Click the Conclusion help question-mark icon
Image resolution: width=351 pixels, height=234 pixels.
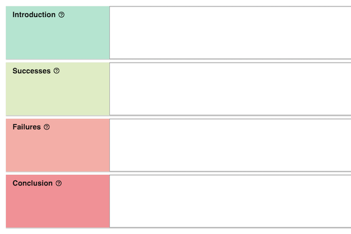click(x=58, y=183)
